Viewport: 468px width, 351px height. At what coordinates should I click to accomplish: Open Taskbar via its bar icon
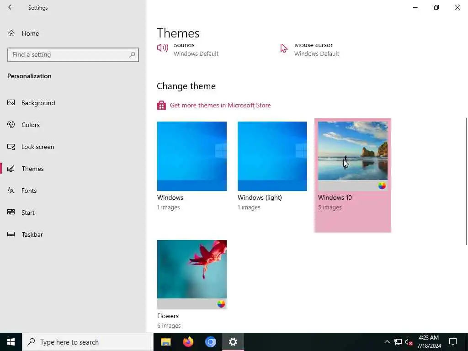(11, 234)
